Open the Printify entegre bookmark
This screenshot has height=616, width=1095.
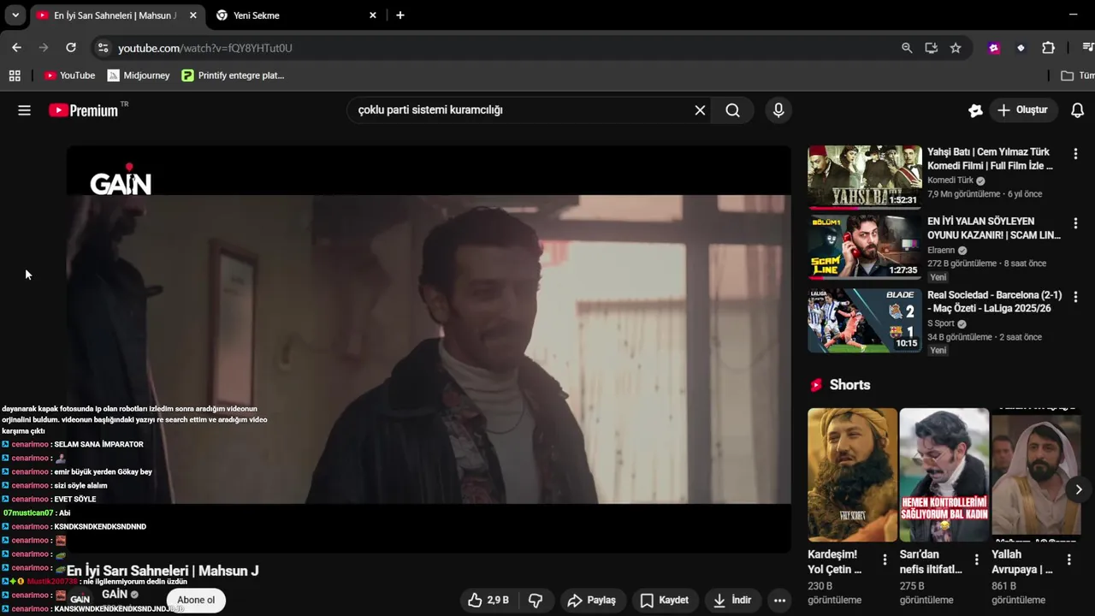pyautogui.click(x=233, y=75)
